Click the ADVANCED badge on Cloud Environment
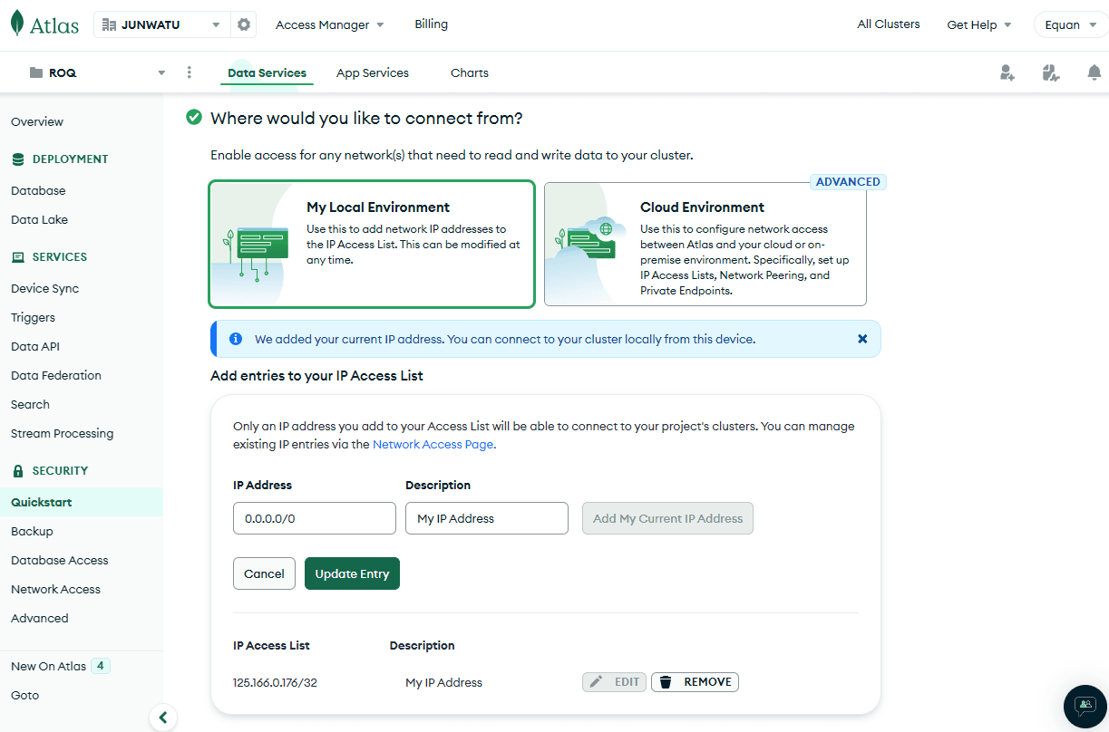 point(848,182)
